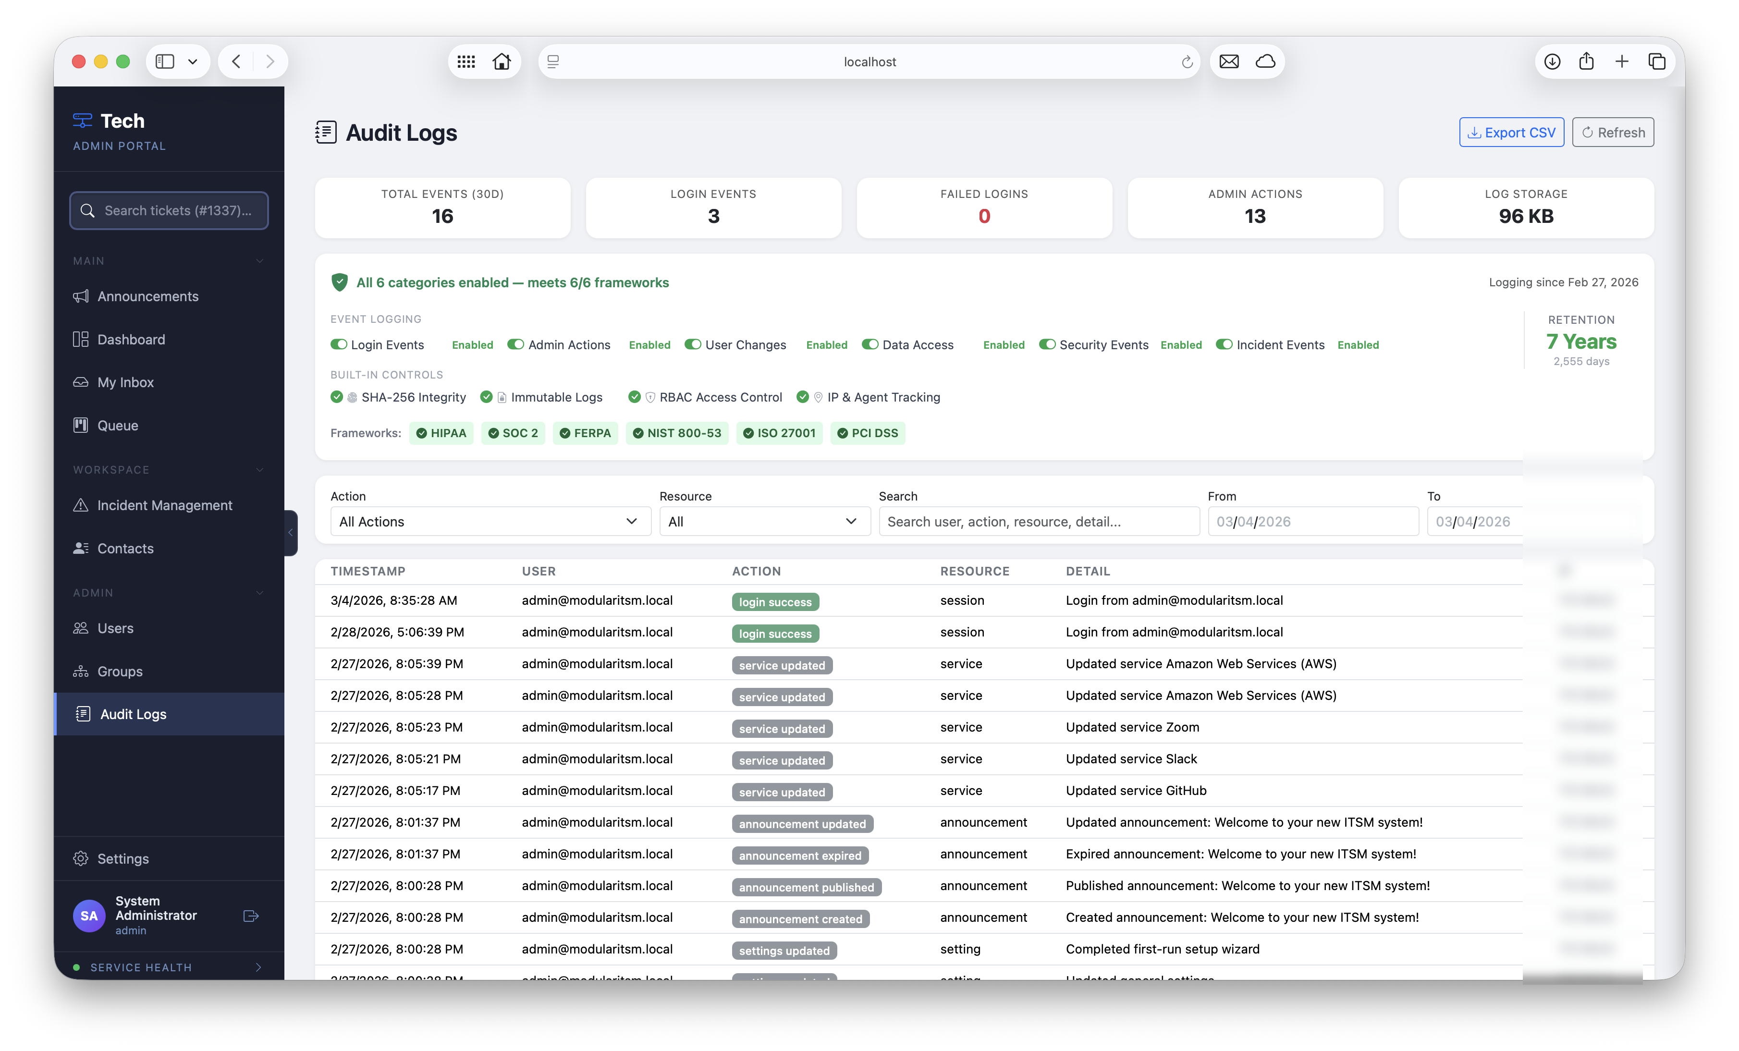Collapse the WORKSPACE sidebar section
The width and height of the screenshot is (1739, 1051).
click(259, 469)
